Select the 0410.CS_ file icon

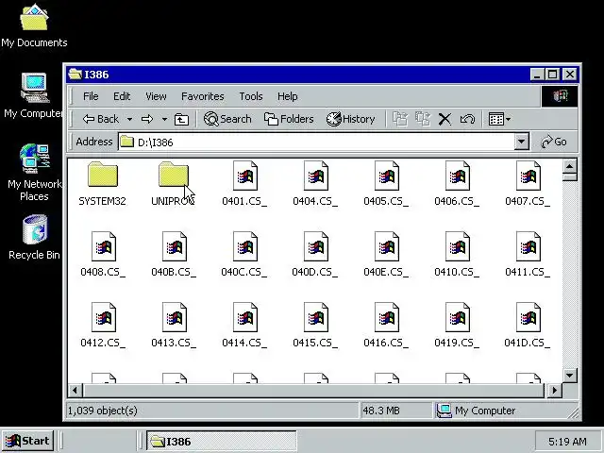pos(457,246)
